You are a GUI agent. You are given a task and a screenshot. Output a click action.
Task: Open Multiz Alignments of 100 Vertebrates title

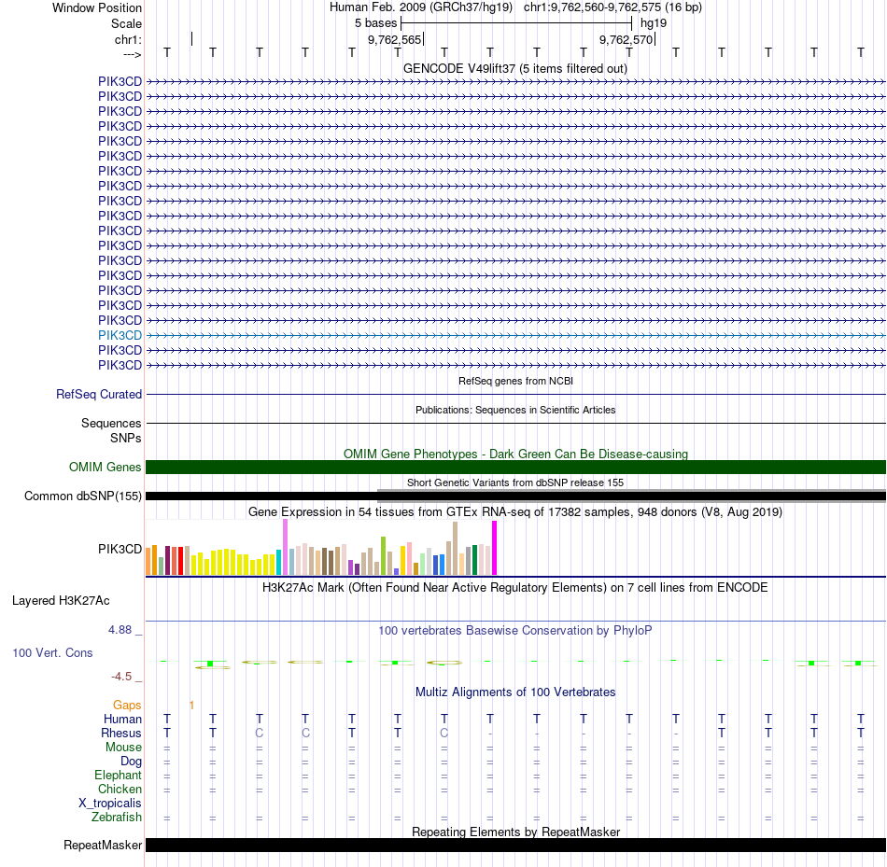click(x=515, y=692)
